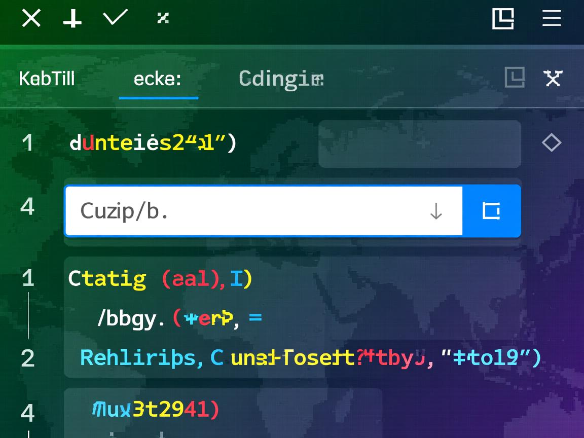
Task: Select the ecke: tab
Action: point(158,79)
